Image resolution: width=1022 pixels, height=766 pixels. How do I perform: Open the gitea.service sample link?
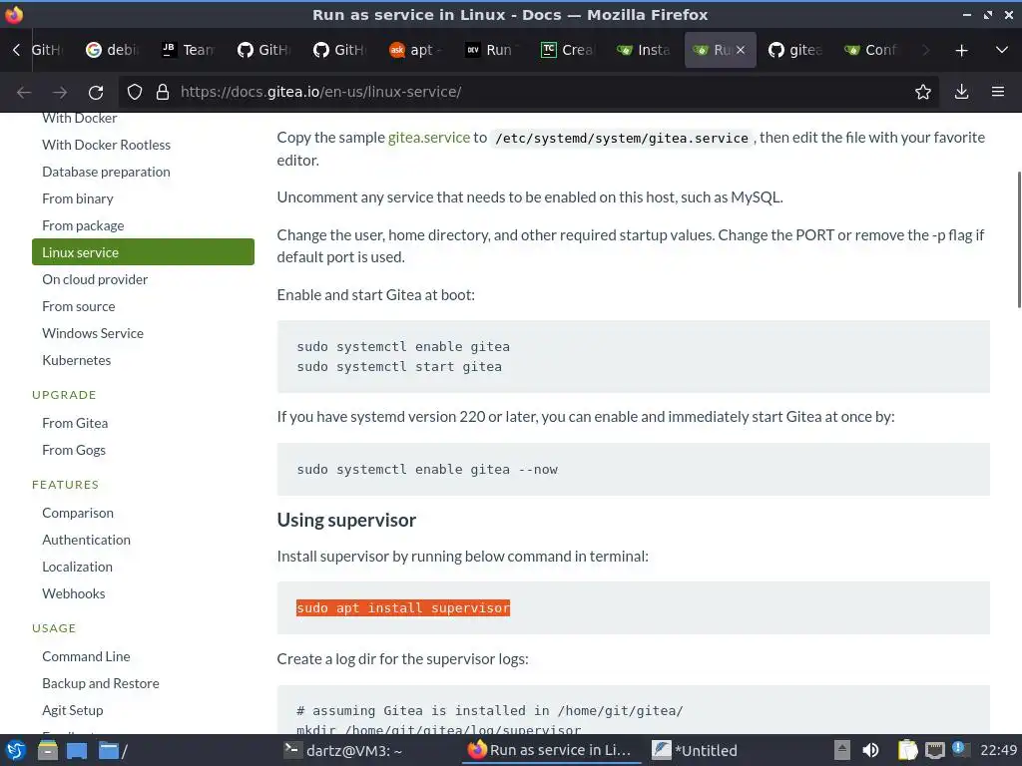point(429,138)
